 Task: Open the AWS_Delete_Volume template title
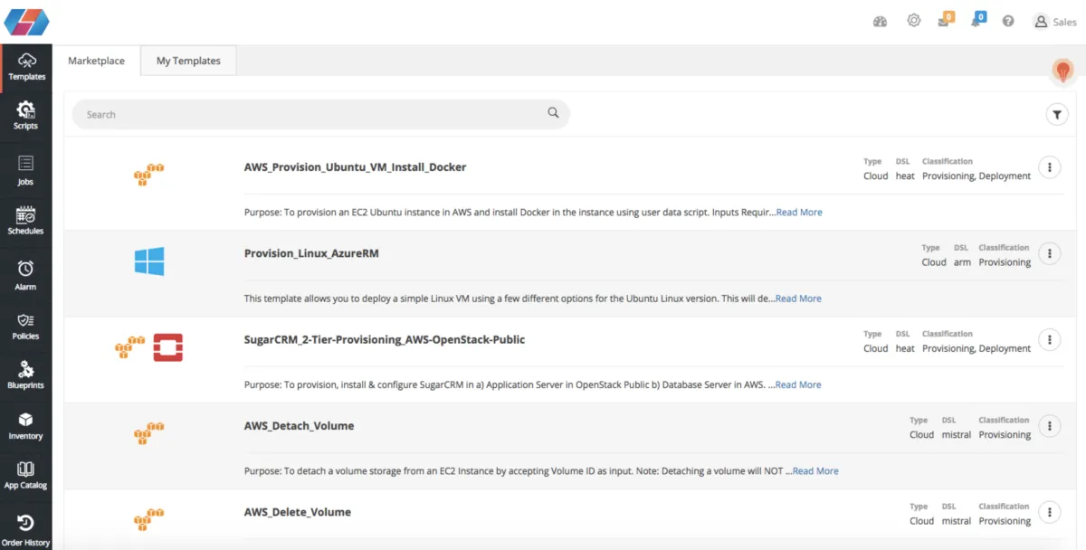(x=298, y=512)
